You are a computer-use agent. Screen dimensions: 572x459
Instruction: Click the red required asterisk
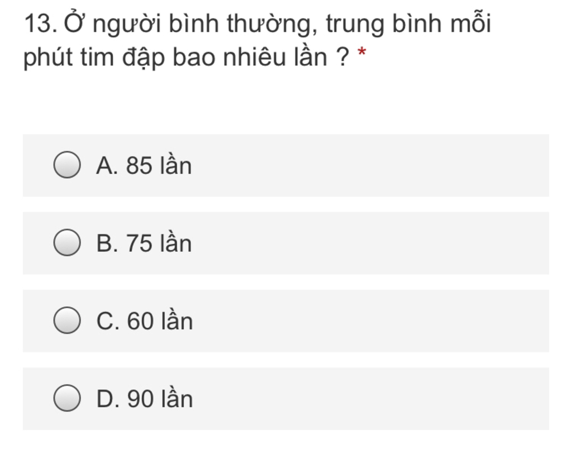click(x=362, y=54)
